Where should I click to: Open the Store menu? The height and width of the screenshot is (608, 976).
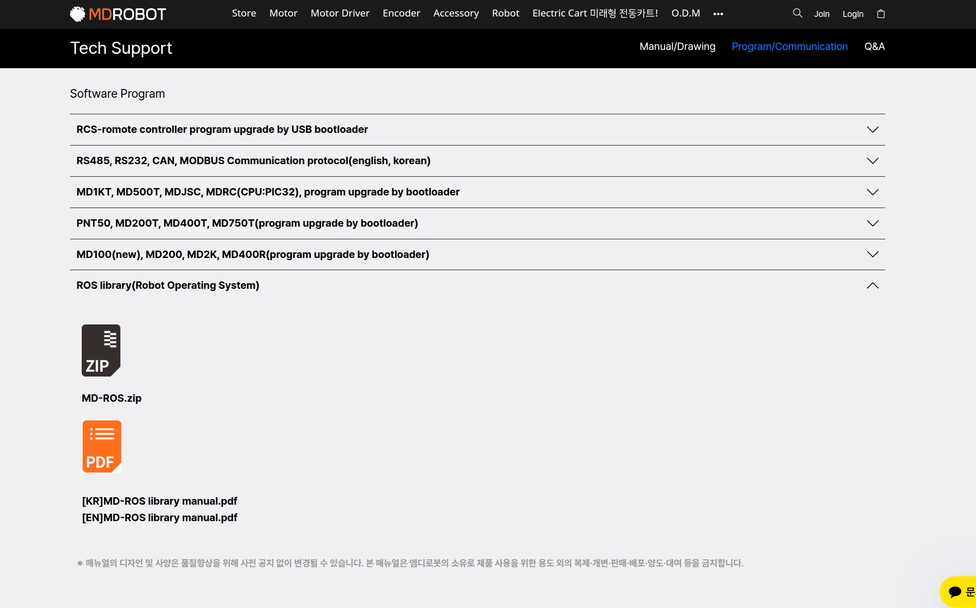[x=244, y=13]
